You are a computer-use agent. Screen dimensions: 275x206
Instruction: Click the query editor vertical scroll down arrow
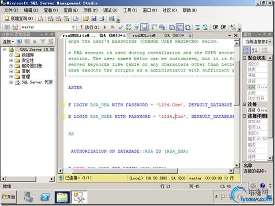point(237,165)
